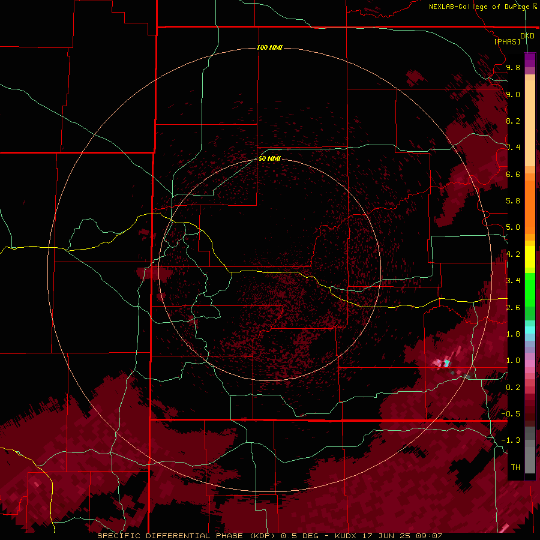This screenshot has width=540, height=540.
Task: Click the 5.0 legend value
Action: (513, 227)
